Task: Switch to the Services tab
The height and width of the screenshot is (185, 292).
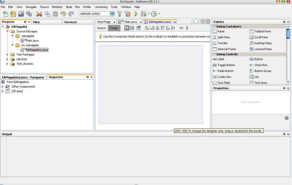Action: click(78, 22)
